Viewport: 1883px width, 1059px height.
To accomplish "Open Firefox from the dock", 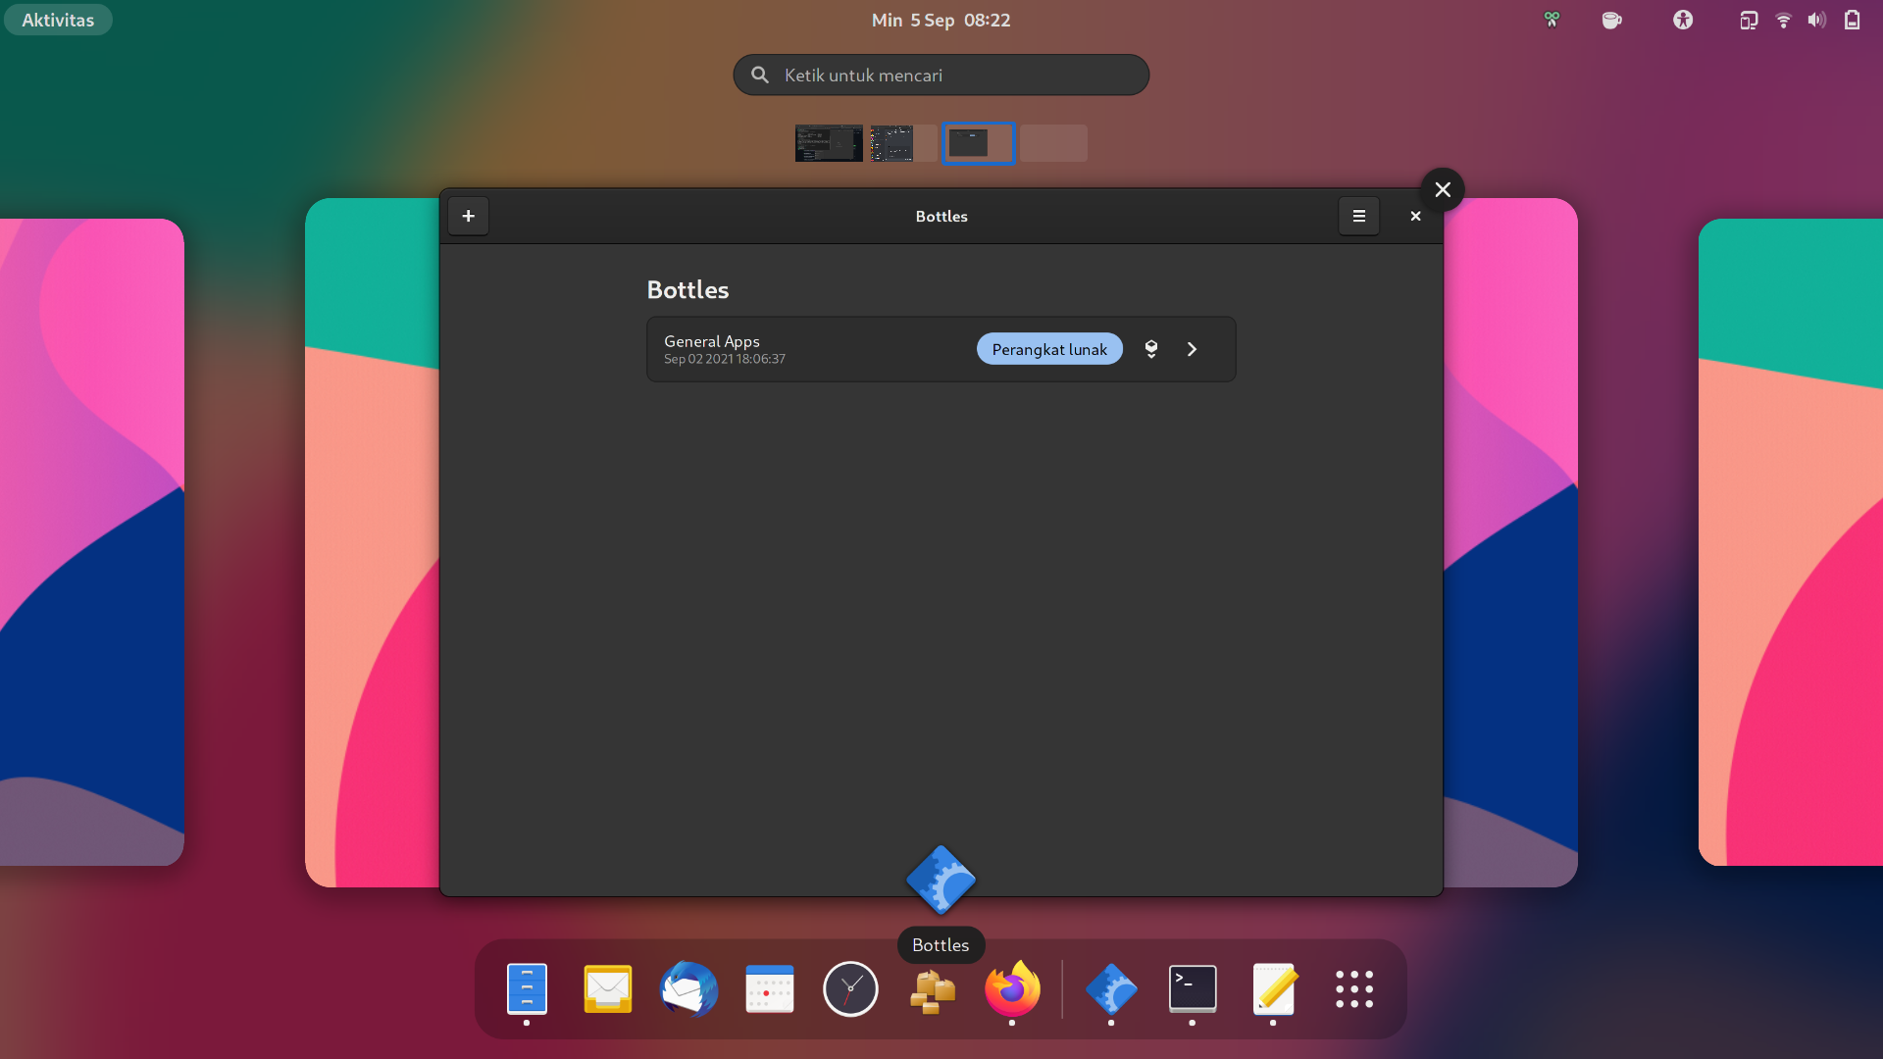I will coord(1013,990).
